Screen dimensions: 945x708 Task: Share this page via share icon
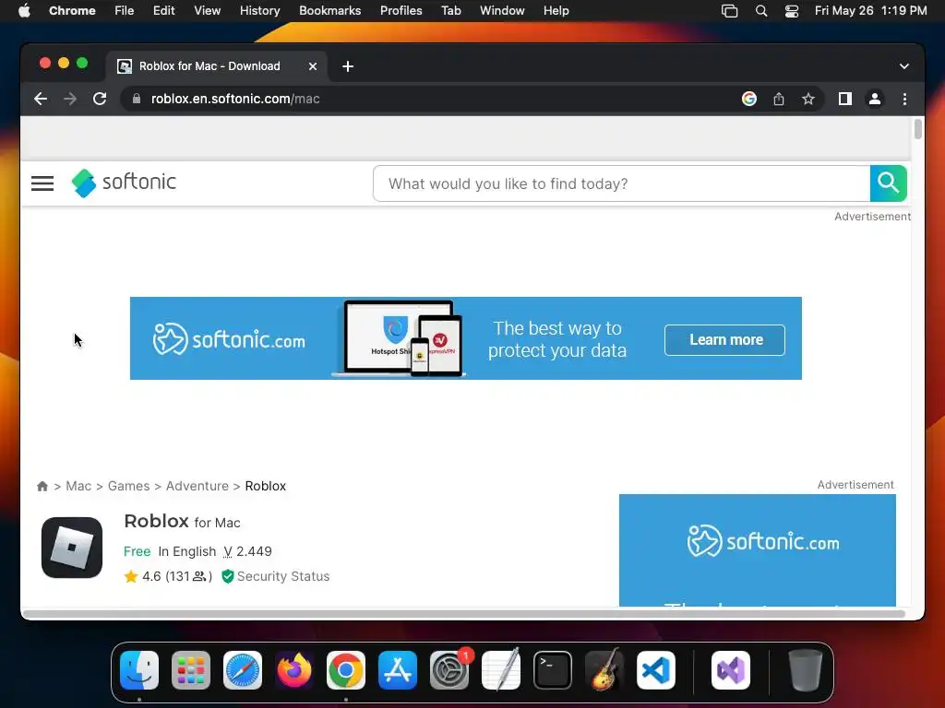click(779, 99)
